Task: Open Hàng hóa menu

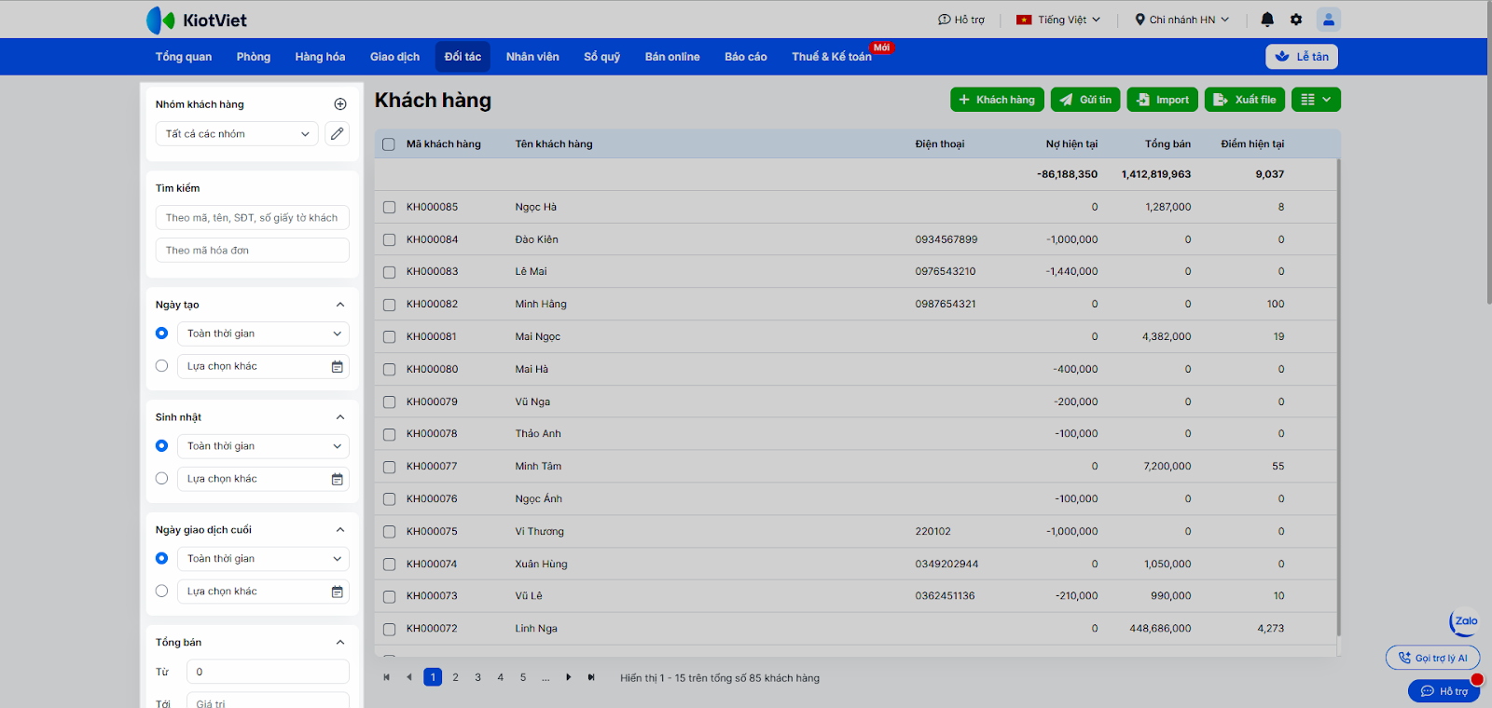Action: pyautogui.click(x=320, y=57)
